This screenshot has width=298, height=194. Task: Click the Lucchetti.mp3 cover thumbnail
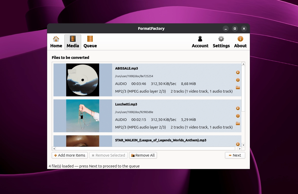click(83, 116)
